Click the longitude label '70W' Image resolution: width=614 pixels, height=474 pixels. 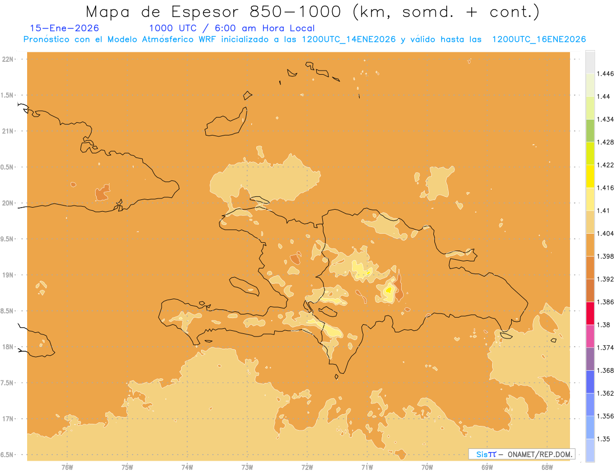(427, 467)
